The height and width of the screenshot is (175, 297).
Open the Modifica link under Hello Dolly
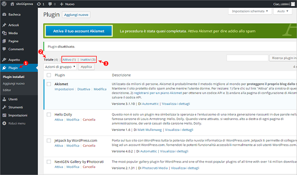pos(73,120)
